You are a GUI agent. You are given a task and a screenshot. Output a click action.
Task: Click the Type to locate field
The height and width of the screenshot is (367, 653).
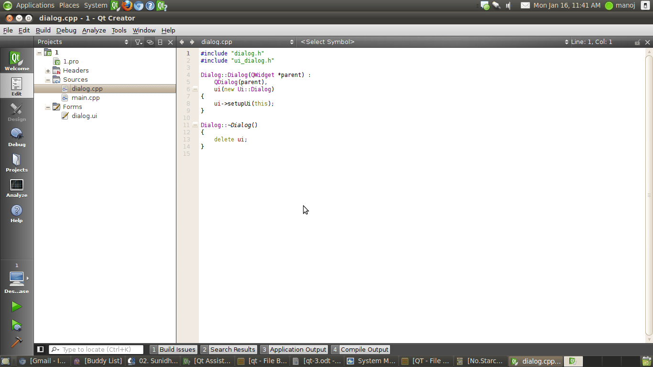click(101, 349)
